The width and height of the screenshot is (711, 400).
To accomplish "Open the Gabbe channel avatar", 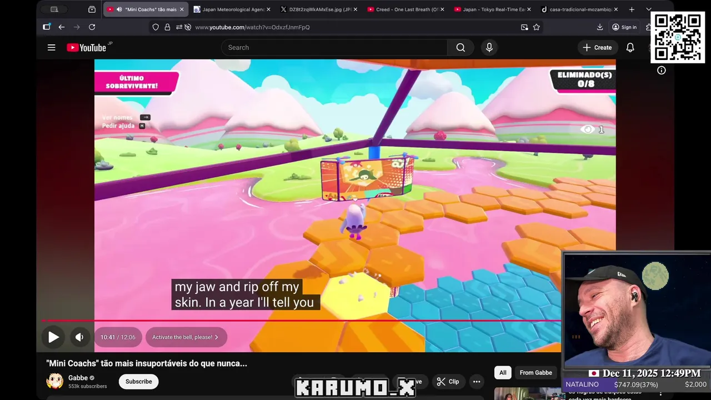I will (x=54, y=381).
